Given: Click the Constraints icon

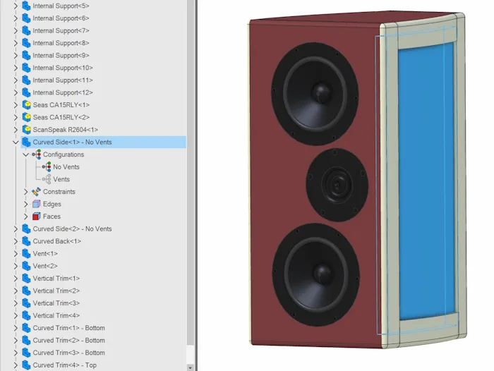Looking at the screenshot, I should pos(37,191).
